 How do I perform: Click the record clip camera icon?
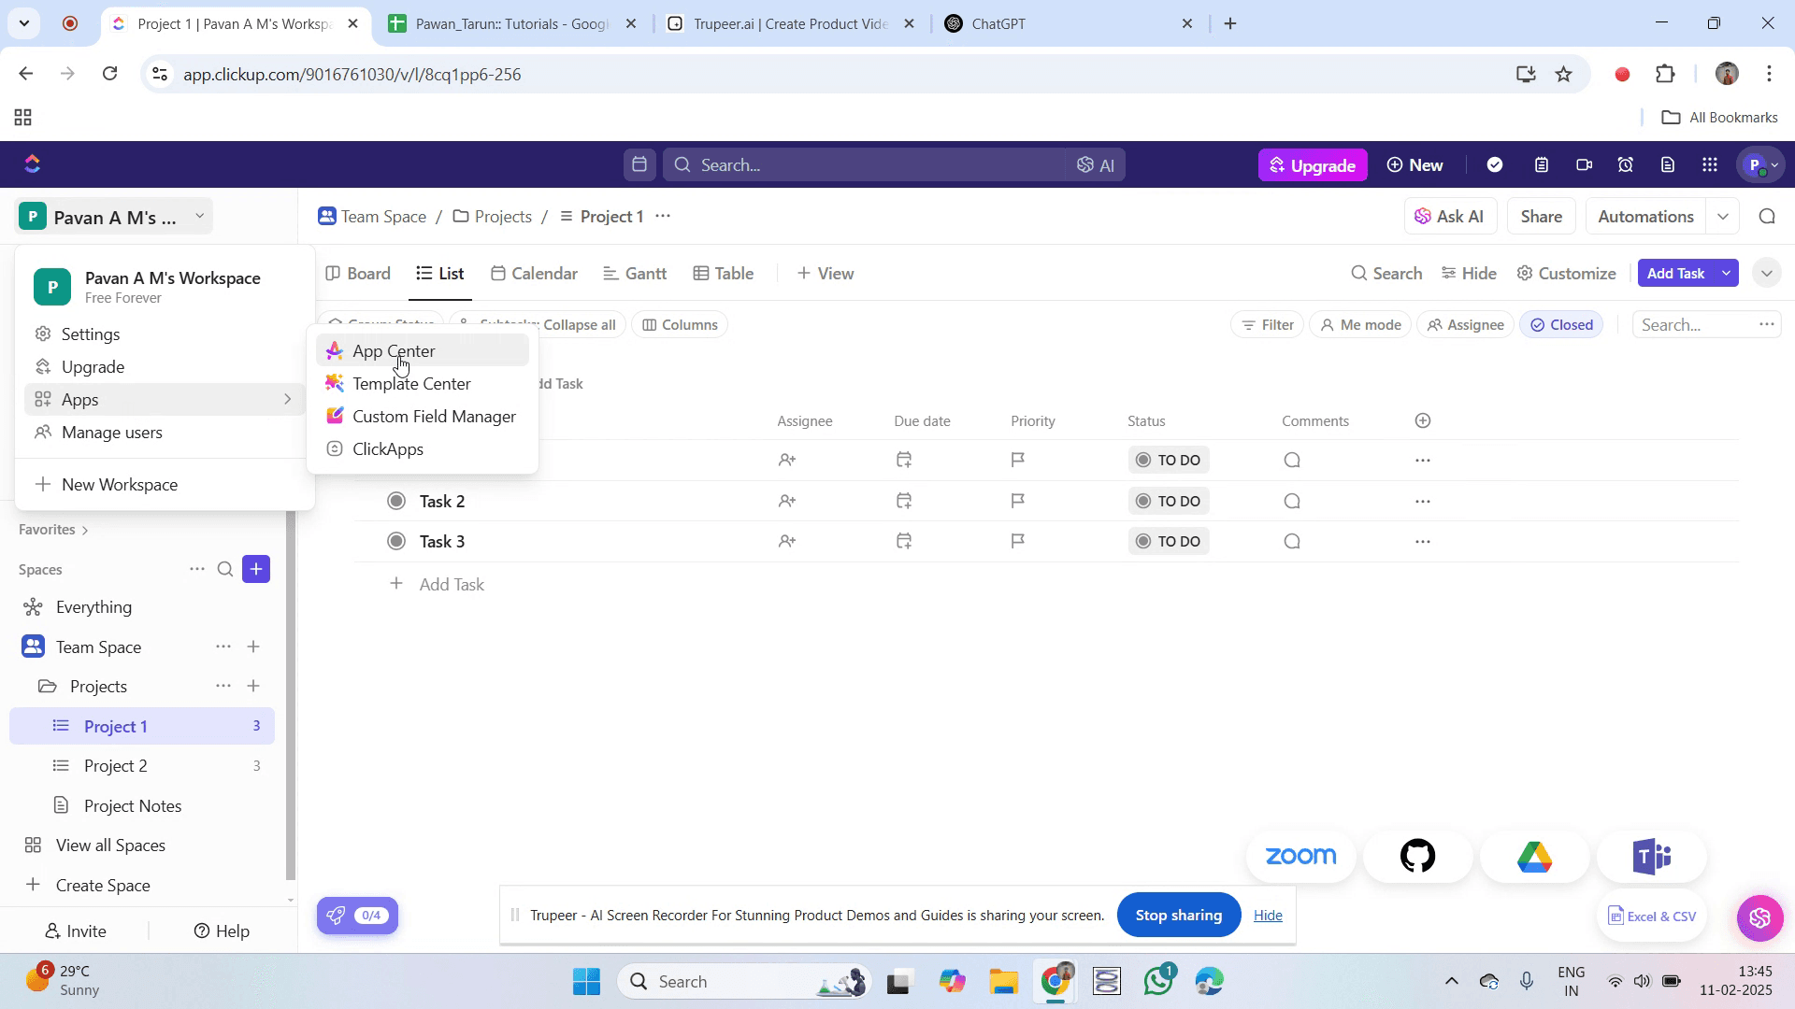tap(1584, 165)
